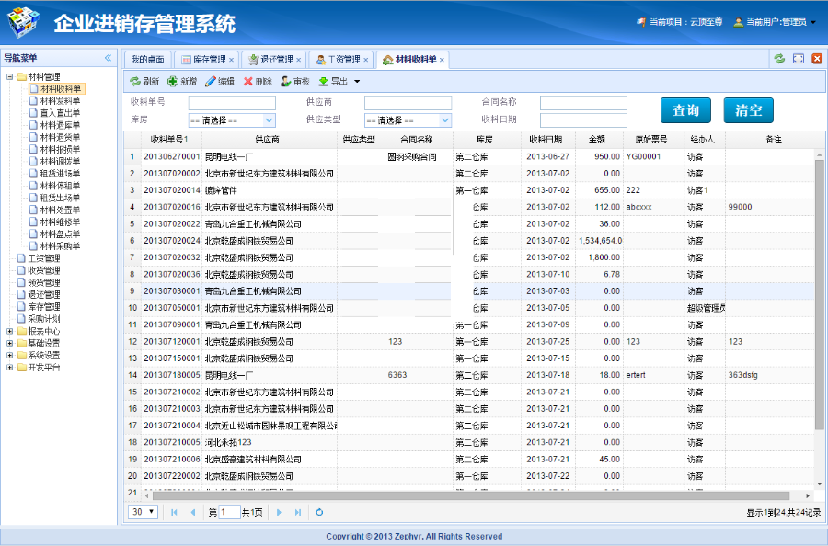
Task: Open the 供应类型 supply type dropdown
Action: tap(405, 118)
